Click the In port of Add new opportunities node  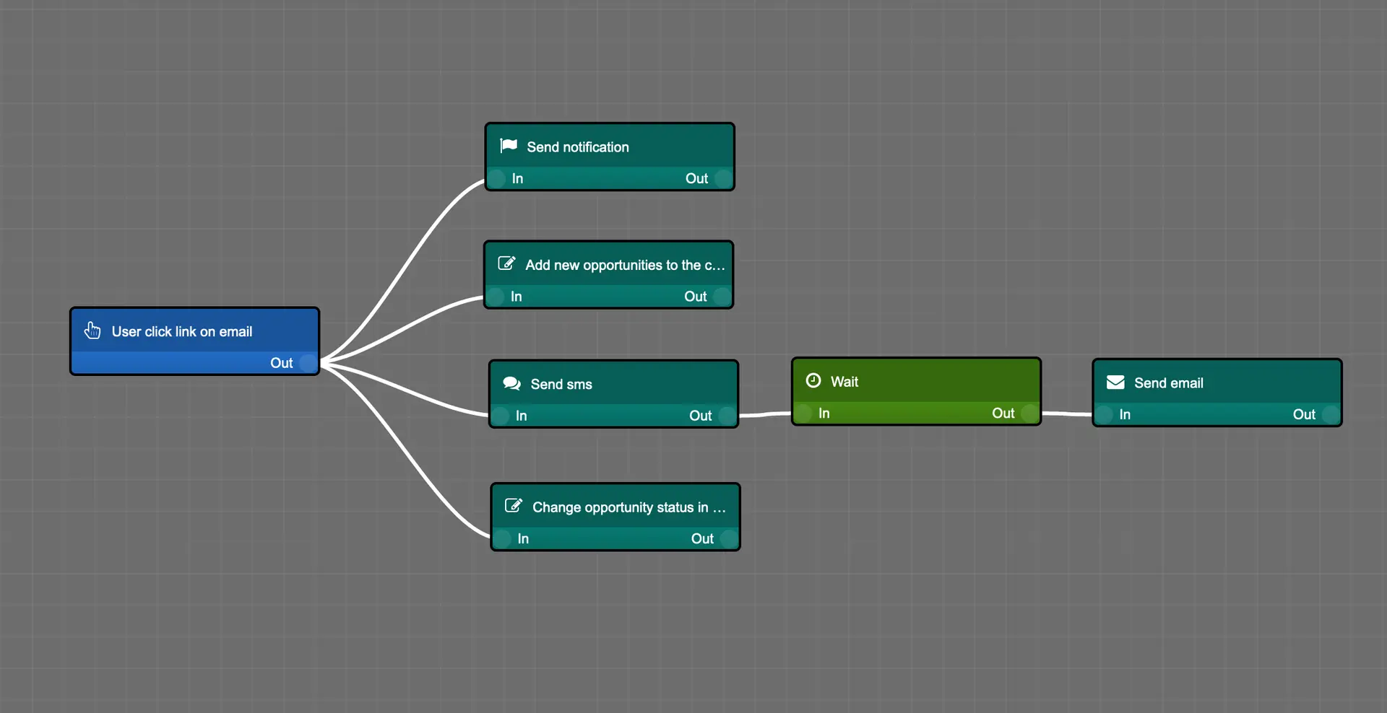[x=495, y=297]
